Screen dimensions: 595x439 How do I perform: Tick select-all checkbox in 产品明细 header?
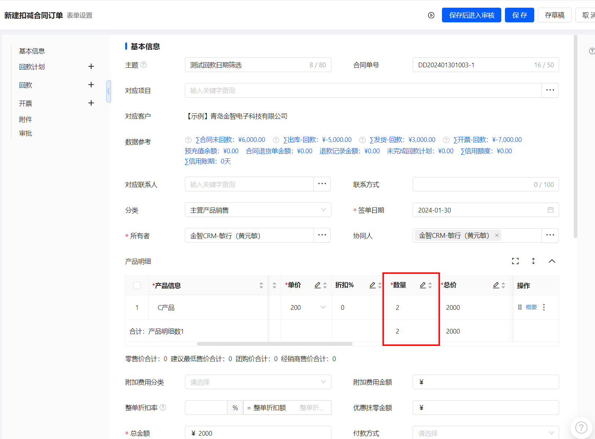137,285
